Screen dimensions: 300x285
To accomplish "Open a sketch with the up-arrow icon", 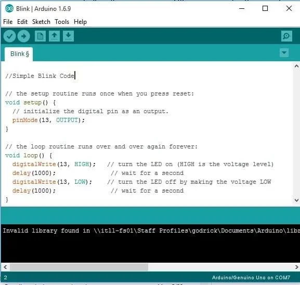I will coord(55,36).
